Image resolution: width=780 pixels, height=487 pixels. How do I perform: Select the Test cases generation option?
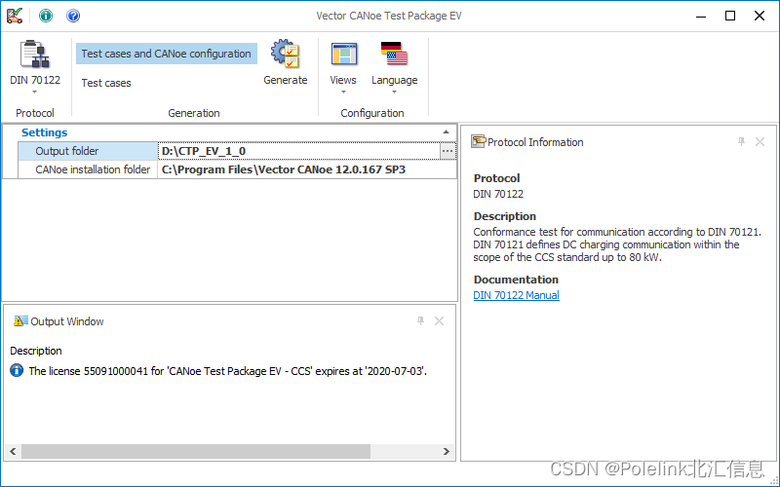click(106, 83)
